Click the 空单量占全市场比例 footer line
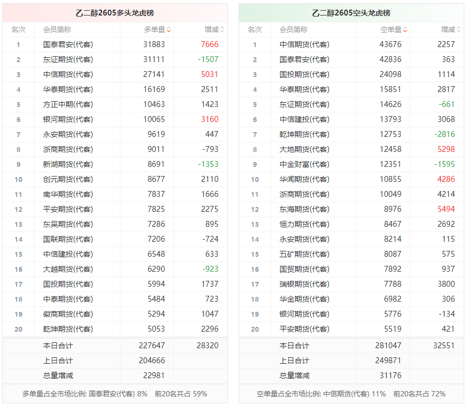467x406 pixels. pyautogui.click(x=351, y=394)
